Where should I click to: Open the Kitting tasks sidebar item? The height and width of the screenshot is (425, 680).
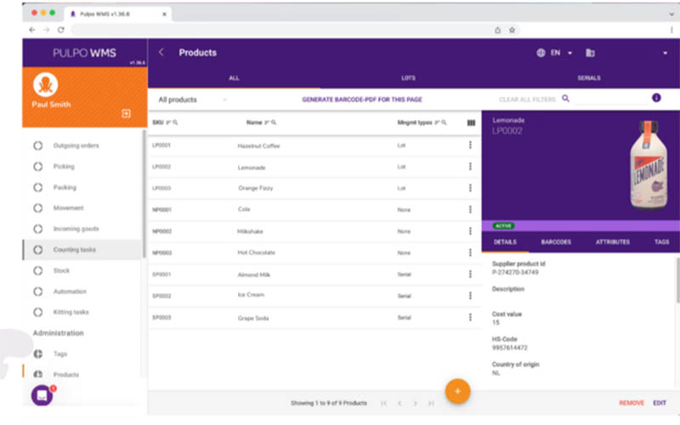pyautogui.click(x=71, y=312)
